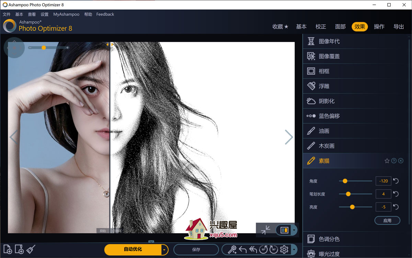Toggle the split before/after view button
The image size is (412, 258).
284,230
